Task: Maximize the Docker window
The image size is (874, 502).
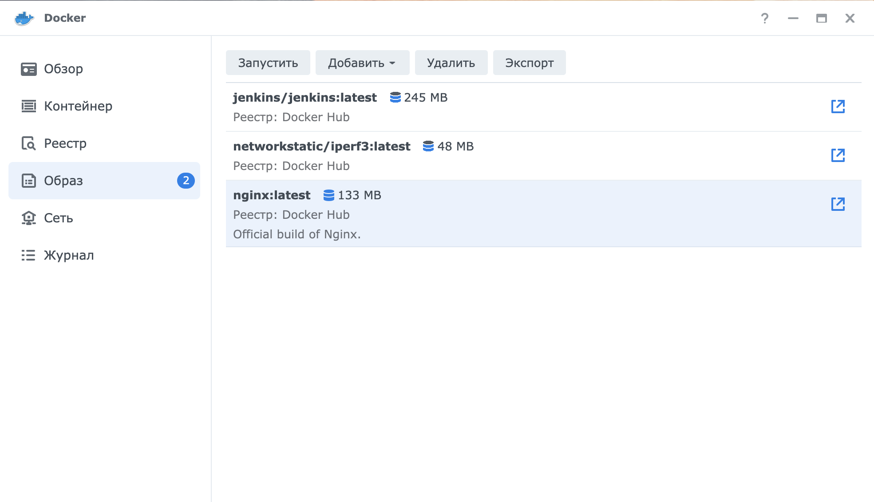Action: click(821, 18)
